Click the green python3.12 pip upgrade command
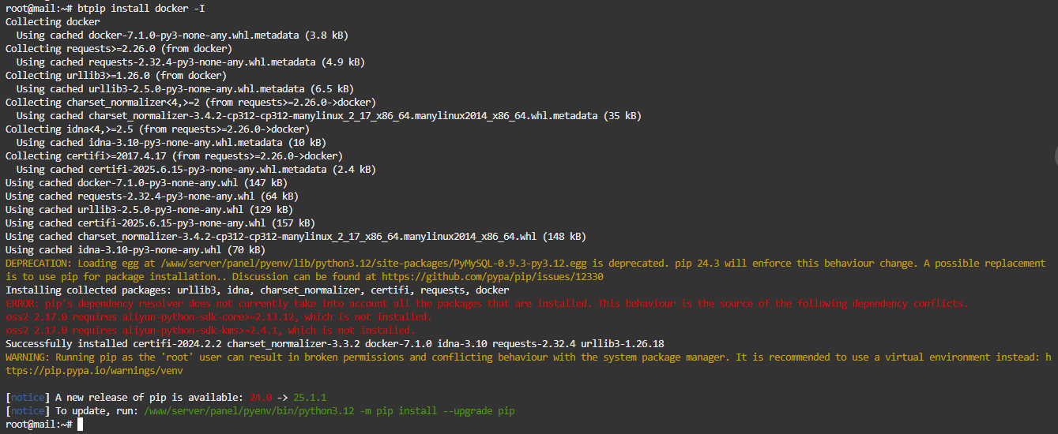 (x=329, y=411)
